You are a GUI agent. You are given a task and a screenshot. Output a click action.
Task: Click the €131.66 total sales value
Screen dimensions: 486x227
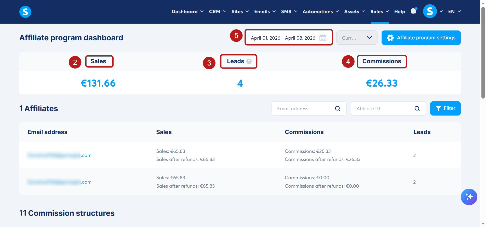tap(98, 83)
